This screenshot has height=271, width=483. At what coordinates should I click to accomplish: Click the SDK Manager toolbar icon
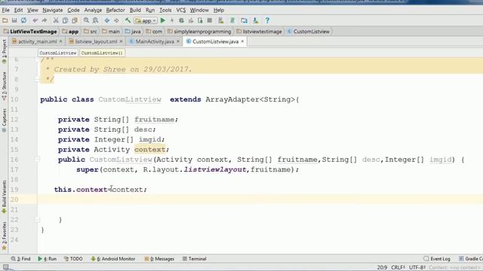pos(256,20)
